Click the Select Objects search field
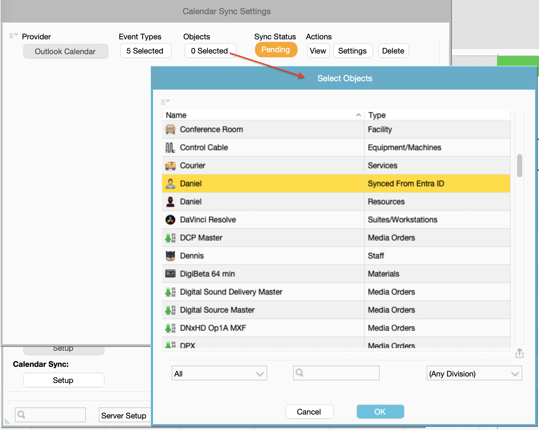539x430 pixels. click(x=336, y=373)
